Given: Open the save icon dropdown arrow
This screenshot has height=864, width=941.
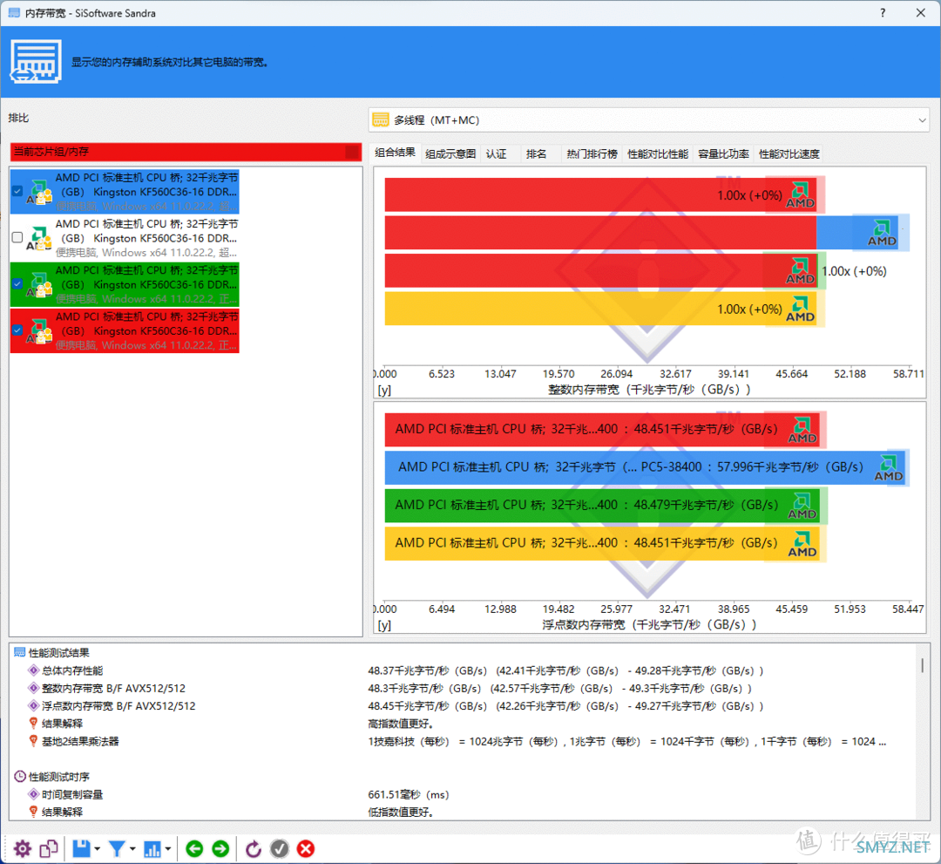Looking at the screenshot, I should point(98,849).
